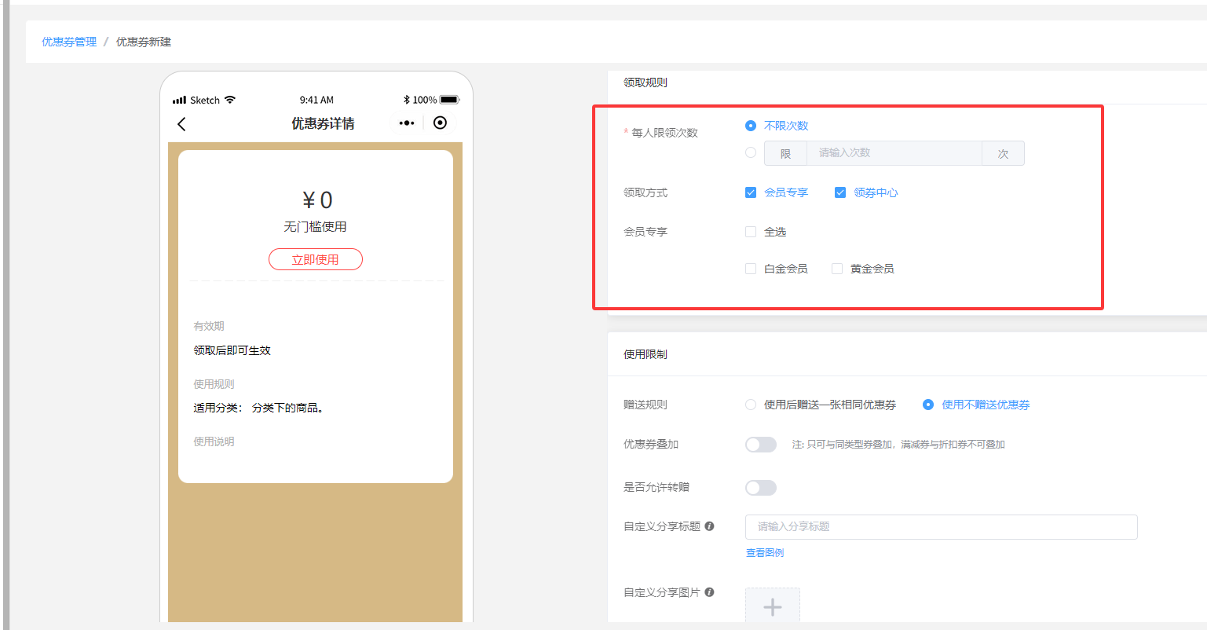Click the 优惠券详情 title in phone preview
Screen dimensions: 1207x630
click(323, 123)
